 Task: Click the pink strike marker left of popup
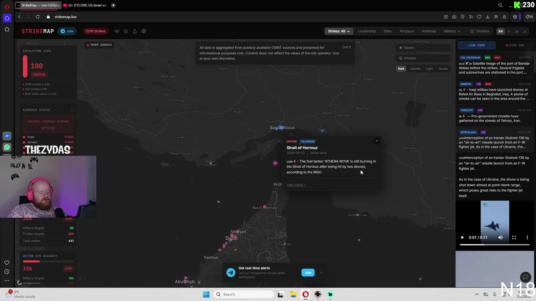click(x=275, y=163)
